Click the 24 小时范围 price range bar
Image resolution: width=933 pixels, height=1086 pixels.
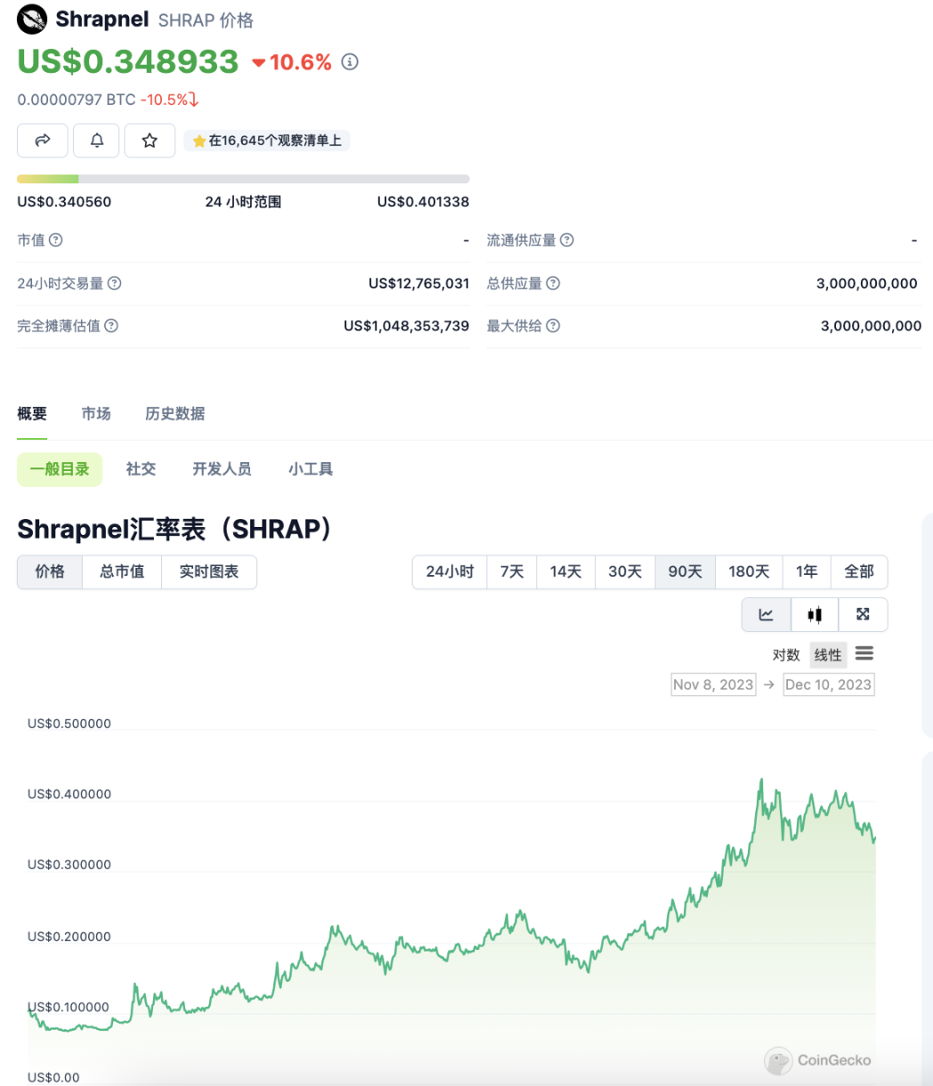tap(243, 179)
